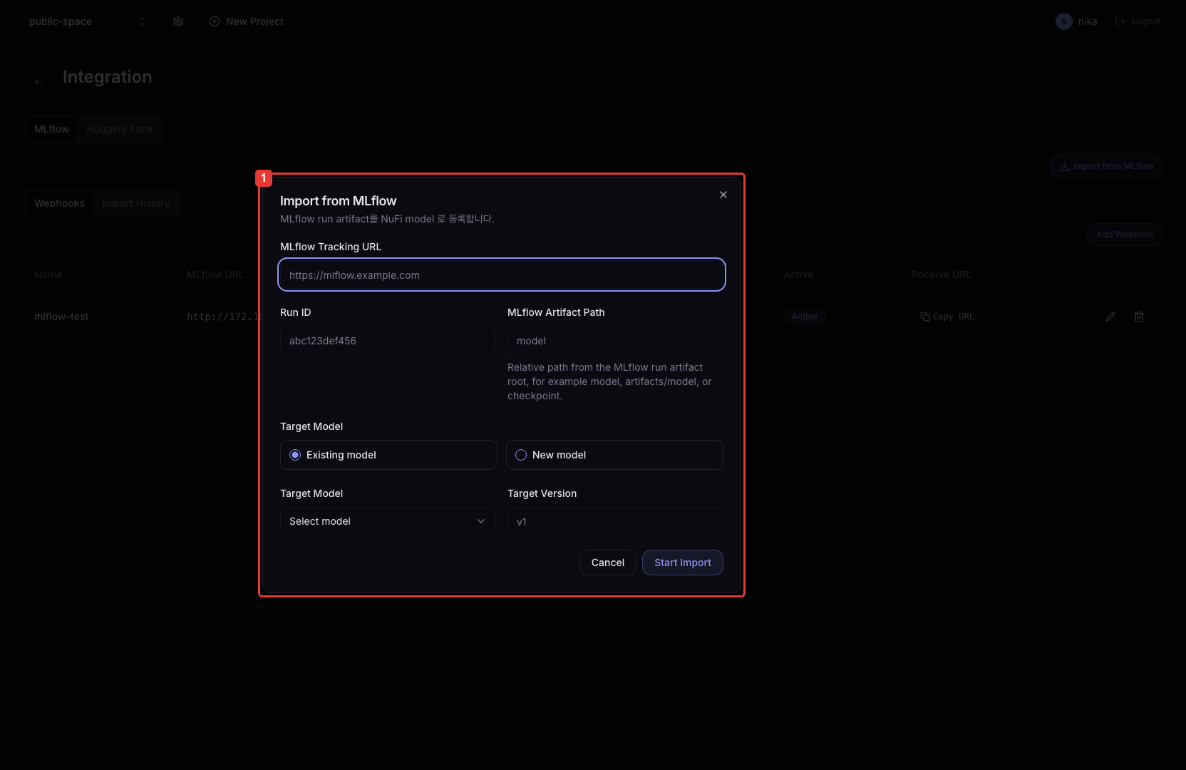Screen dimensions: 1186x770
Task: Focus the Run ID input field
Action: [388, 340]
